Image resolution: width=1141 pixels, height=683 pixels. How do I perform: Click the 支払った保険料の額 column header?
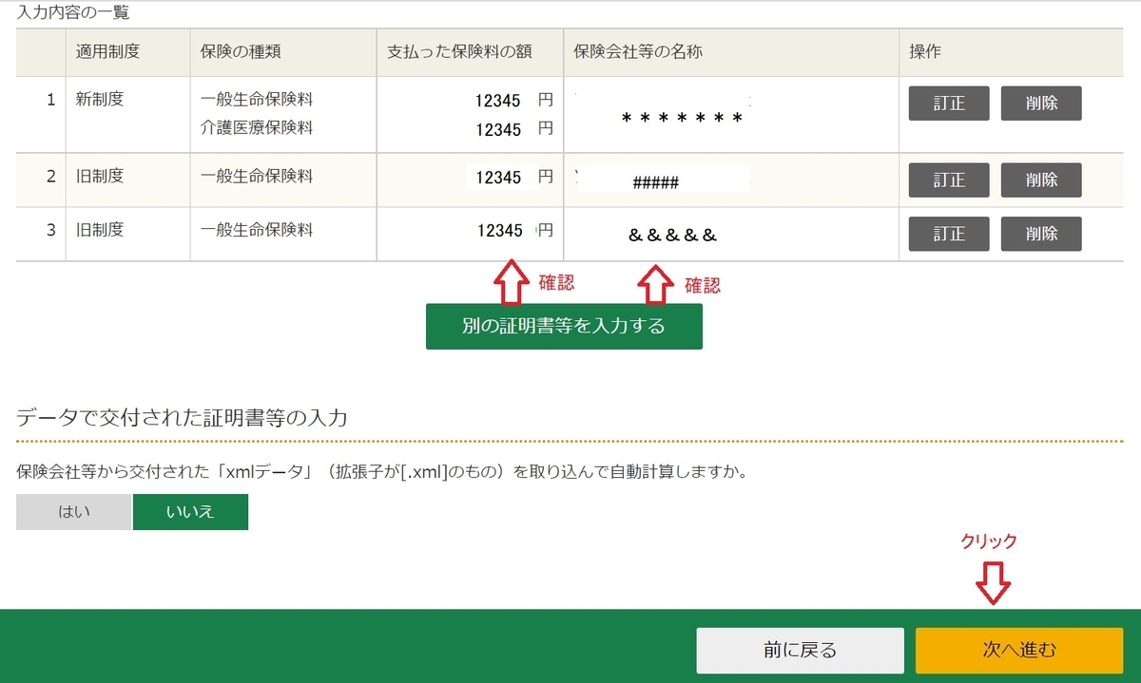click(459, 52)
